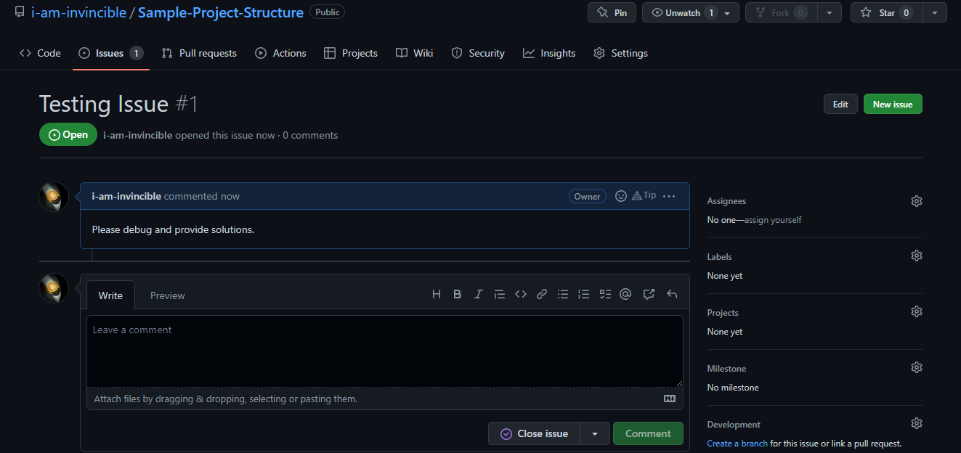Reference an issue using cross-reference icon
The width and height of the screenshot is (961, 453).
649,294
